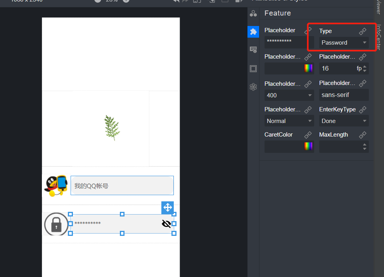Increase placeholder font size with up arrow
The width and height of the screenshot is (384, 277).
click(x=365, y=66)
